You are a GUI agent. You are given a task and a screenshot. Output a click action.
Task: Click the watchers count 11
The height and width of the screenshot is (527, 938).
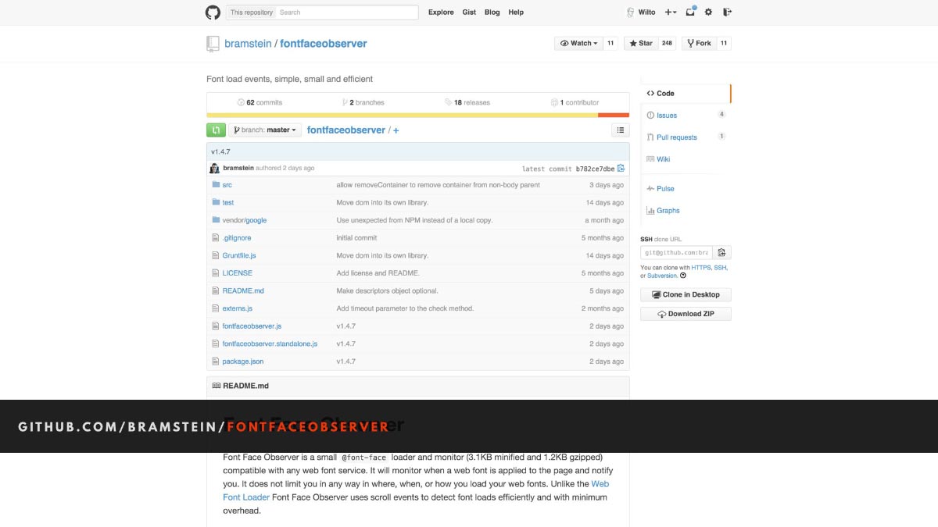610,44
